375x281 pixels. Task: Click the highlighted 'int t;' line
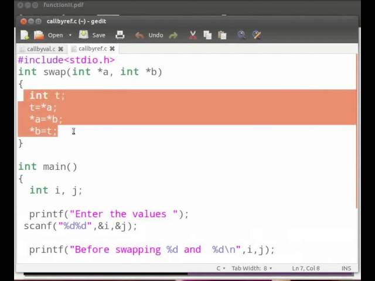click(47, 95)
